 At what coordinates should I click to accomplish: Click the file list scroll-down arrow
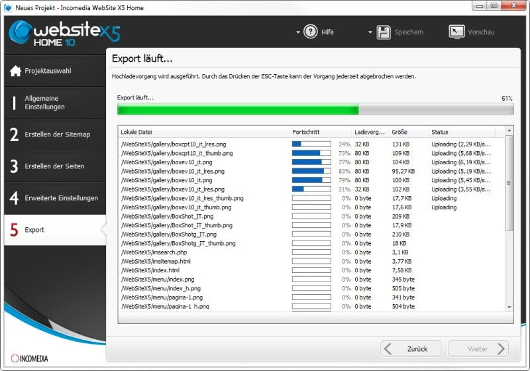pos(509,307)
